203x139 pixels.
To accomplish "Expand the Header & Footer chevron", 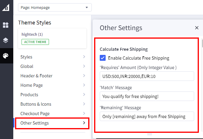I will coord(84,76).
